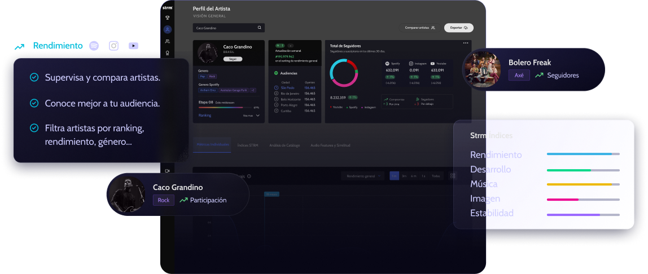Open the three-dots menu on Total de Seguidores
648x274 pixels.
(466, 43)
